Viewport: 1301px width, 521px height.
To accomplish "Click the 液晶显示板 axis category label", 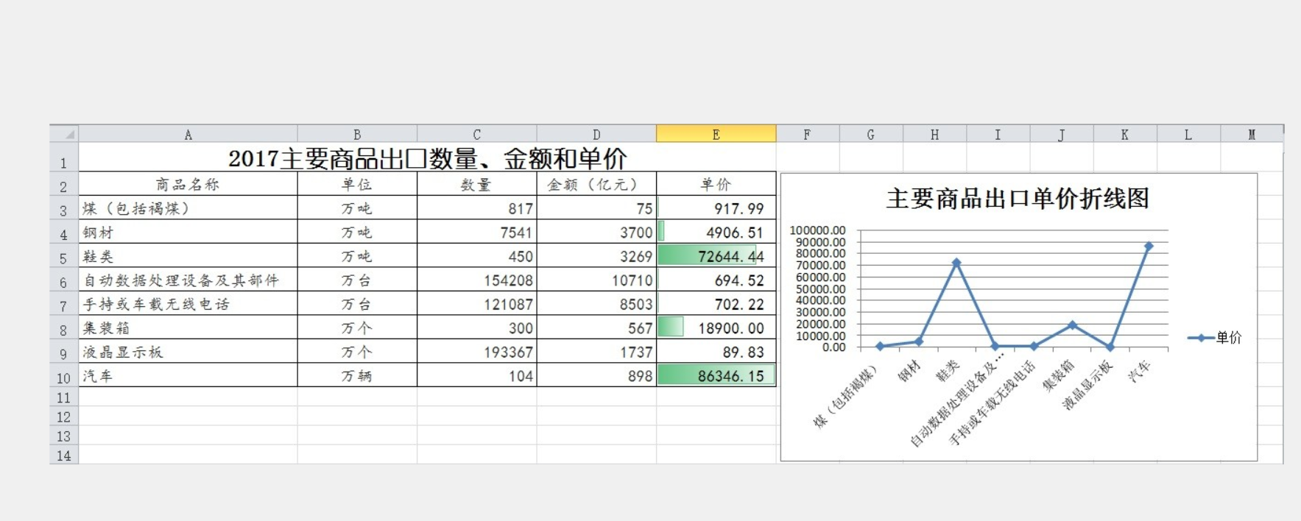I will [1087, 385].
